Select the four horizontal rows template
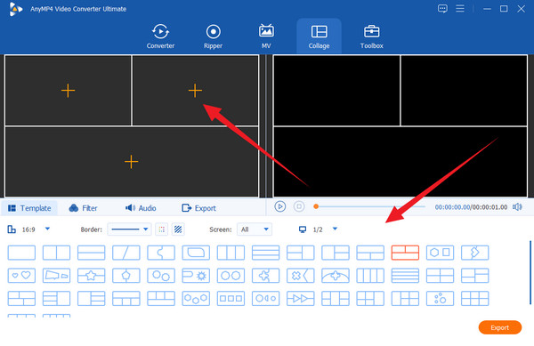 [x=405, y=276]
